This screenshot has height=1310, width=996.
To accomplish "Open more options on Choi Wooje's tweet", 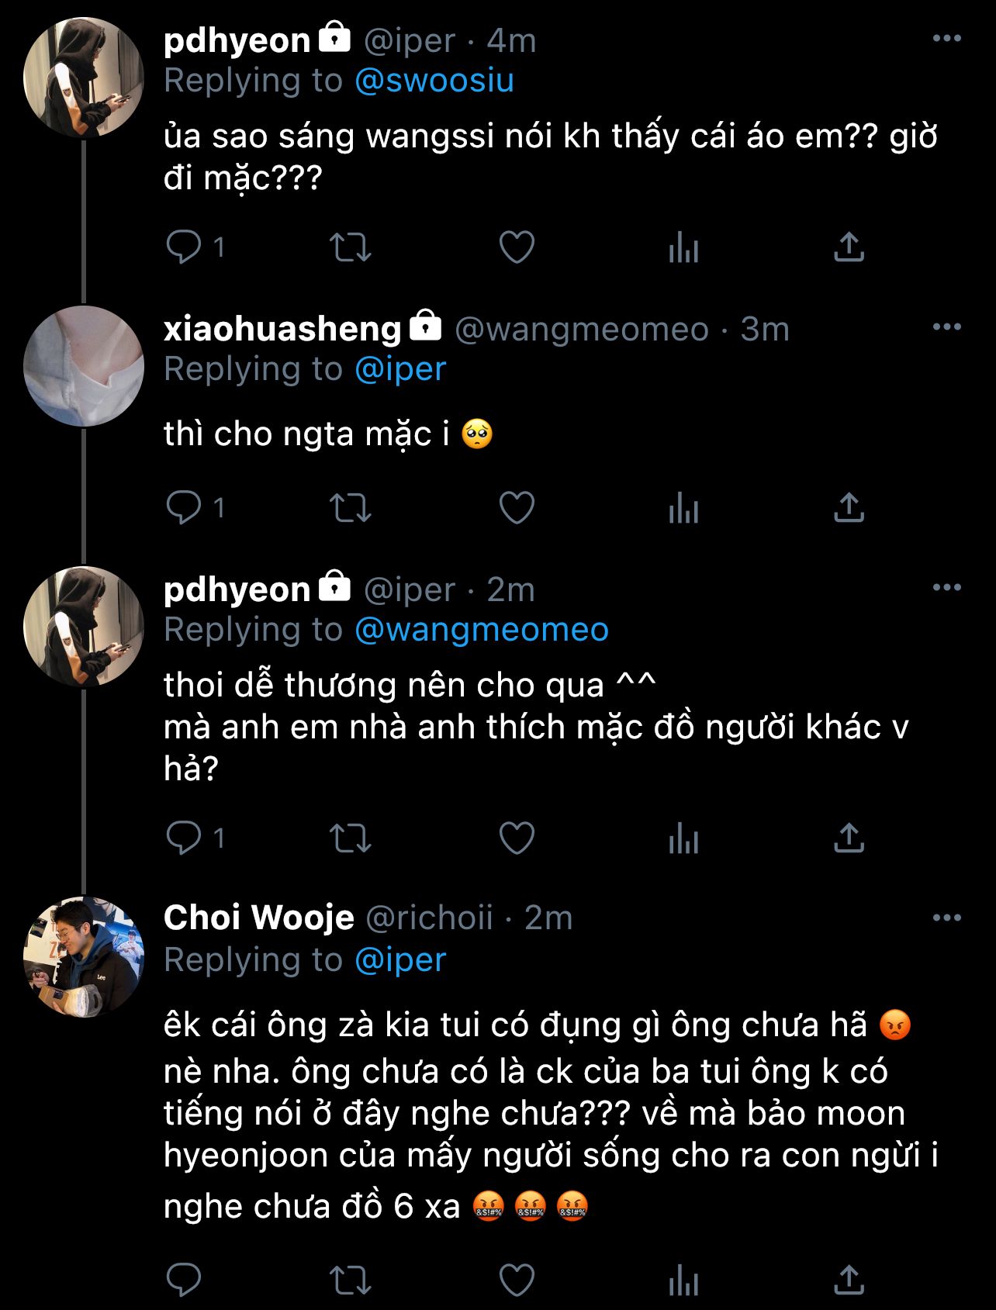I will coord(946,918).
